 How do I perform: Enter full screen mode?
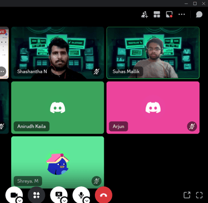tap(199, 195)
